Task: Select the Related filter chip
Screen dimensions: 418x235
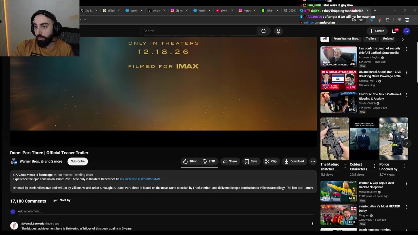Action: pos(388,39)
